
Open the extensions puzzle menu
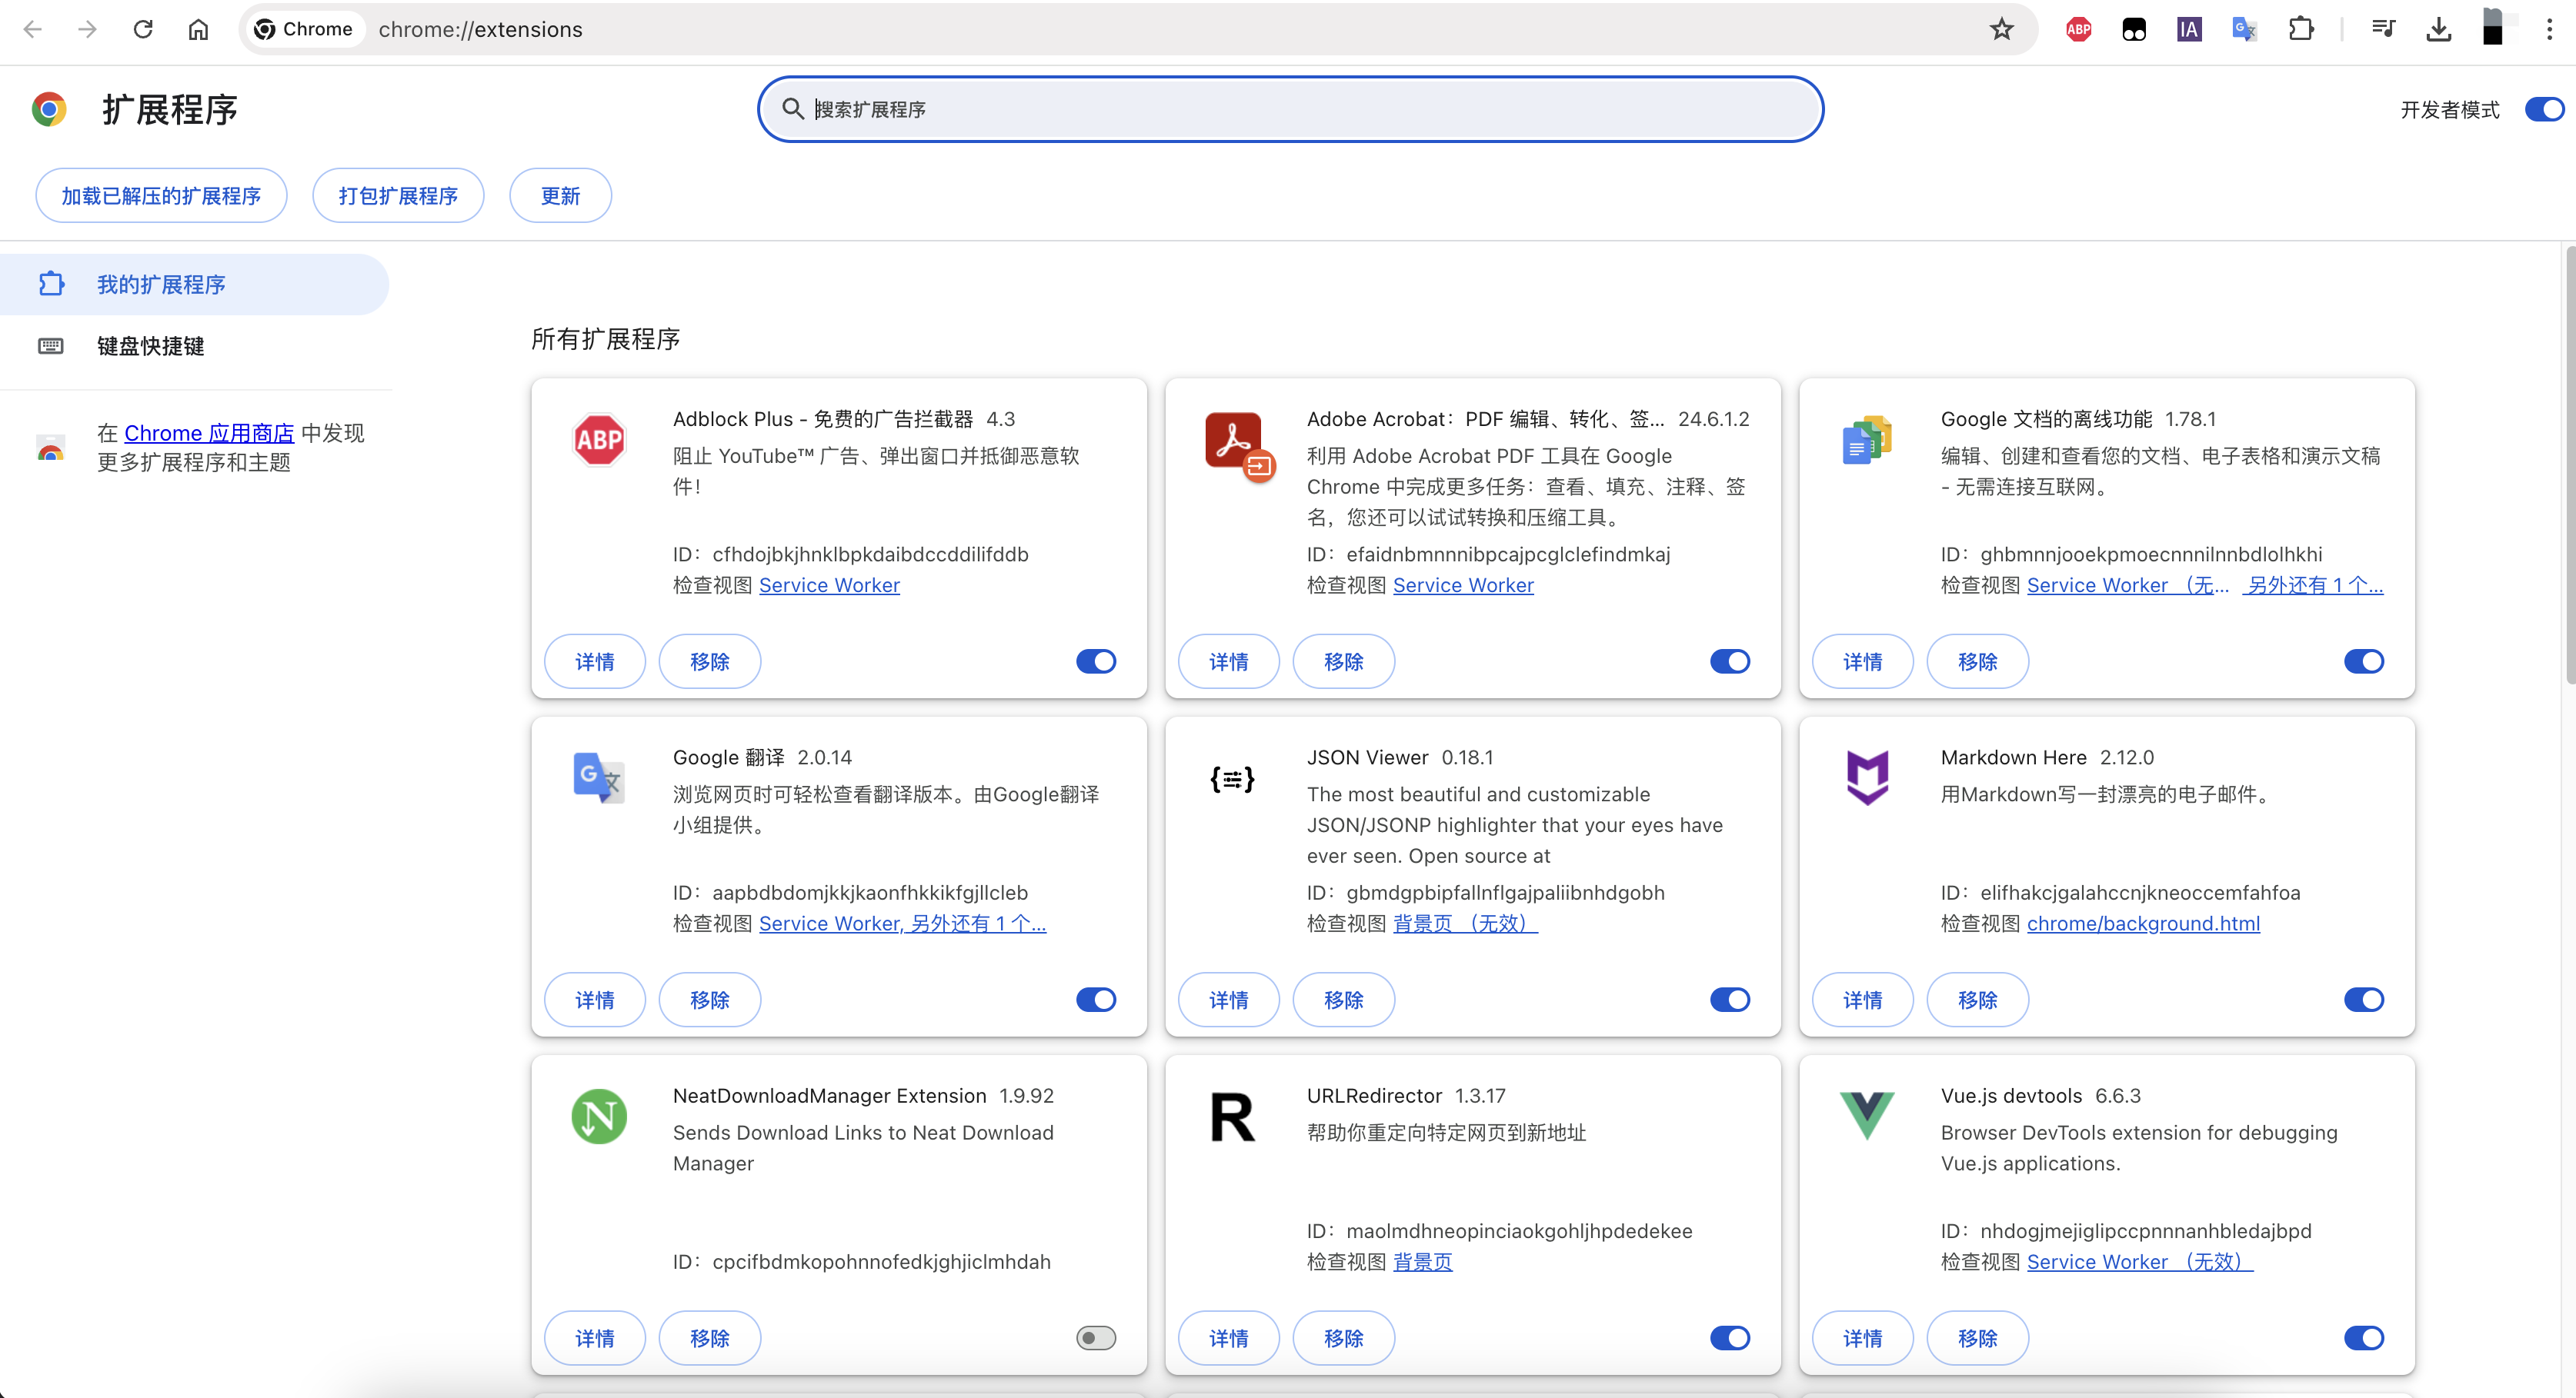pos(2301,29)
